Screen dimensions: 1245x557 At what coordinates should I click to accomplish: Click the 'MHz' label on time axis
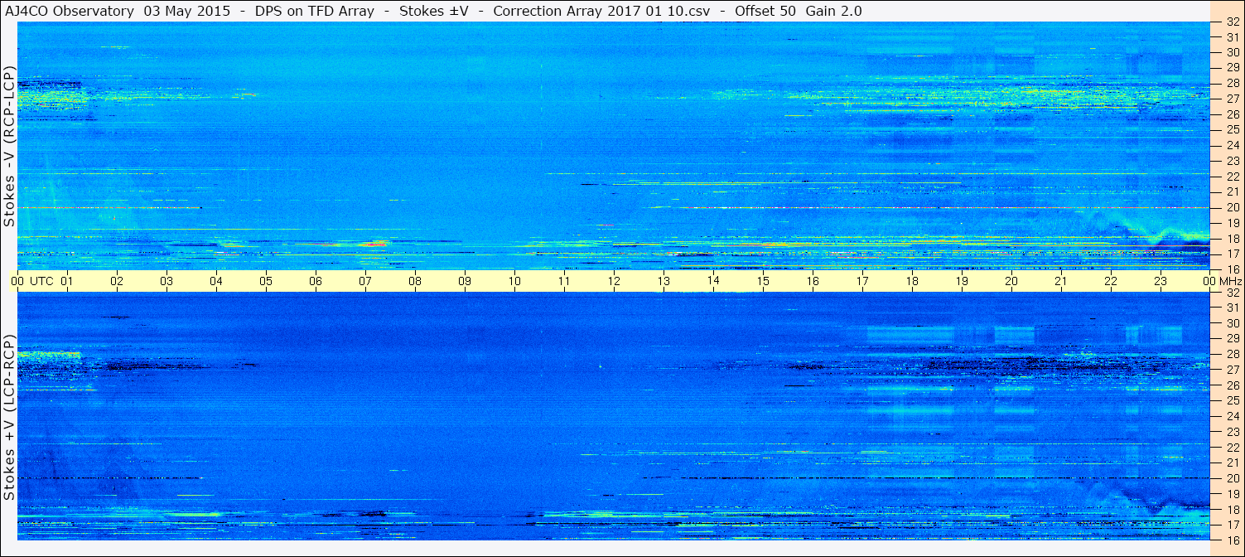point(1229,281)
